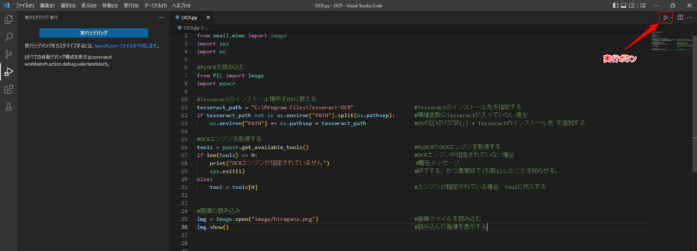Toggle the secondary side bar visibility

click(x=632, y=5)
